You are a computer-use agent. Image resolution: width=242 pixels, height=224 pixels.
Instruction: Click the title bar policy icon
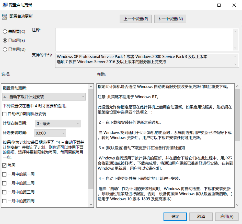pyautogui.click(x=5, y=5)
